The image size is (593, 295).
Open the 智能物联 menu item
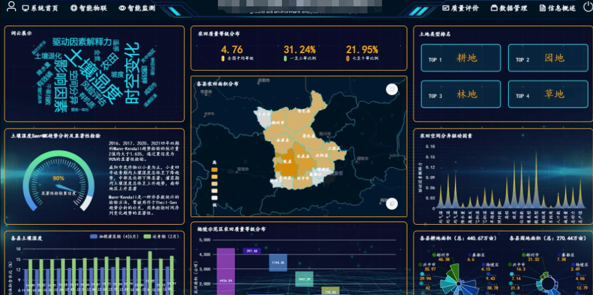pos(89,8)
